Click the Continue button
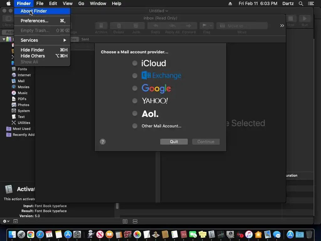Screen dimensions: 321x241 (206, 142)
